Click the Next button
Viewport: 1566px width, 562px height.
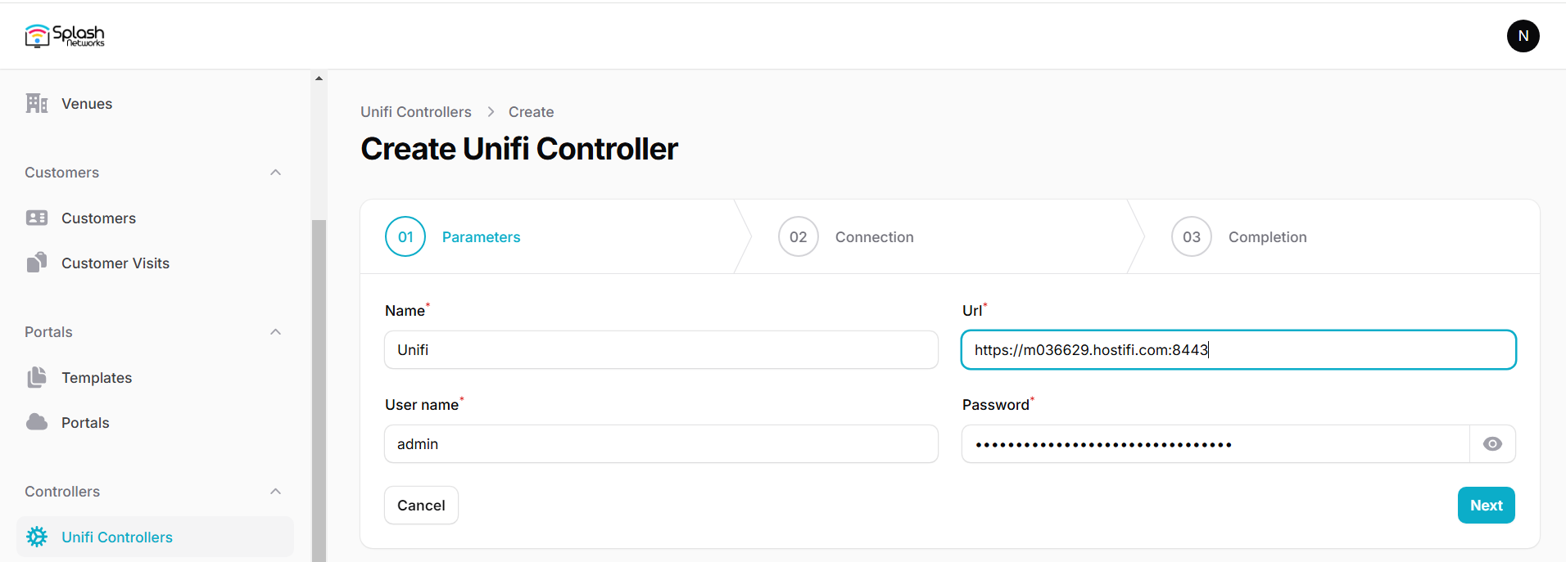pyautogui.click(x=1486, y=506)
